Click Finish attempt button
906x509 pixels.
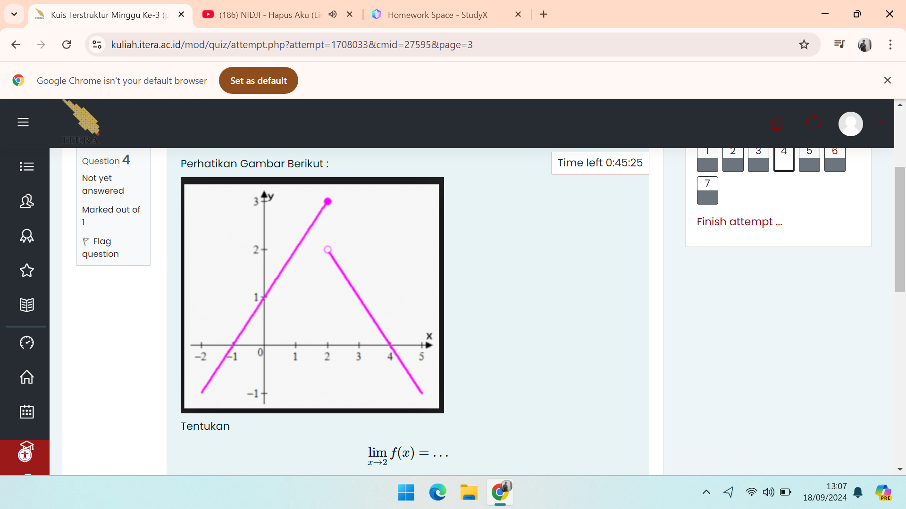click(740, 221)
